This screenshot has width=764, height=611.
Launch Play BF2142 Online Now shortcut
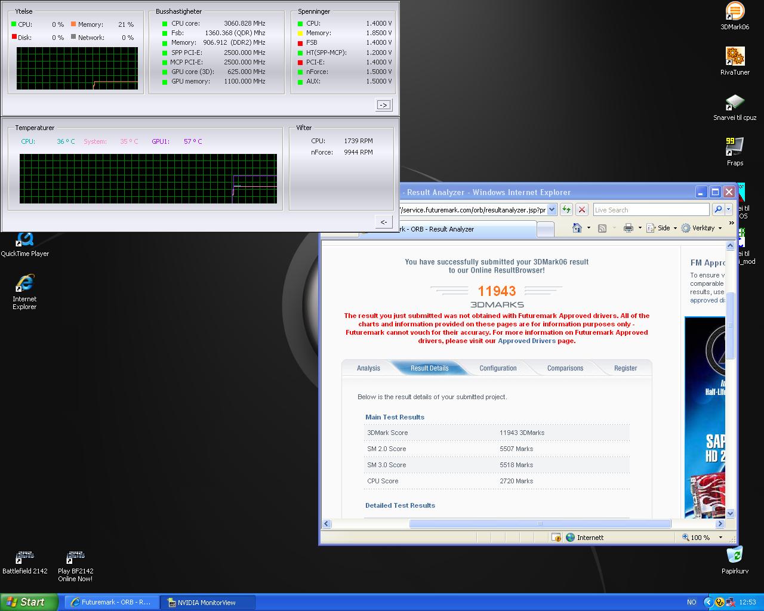(75, 566)
